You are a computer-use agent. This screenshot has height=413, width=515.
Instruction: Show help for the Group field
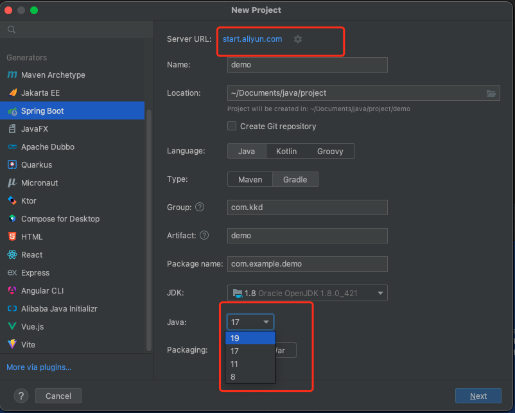(x=200, y=207)
